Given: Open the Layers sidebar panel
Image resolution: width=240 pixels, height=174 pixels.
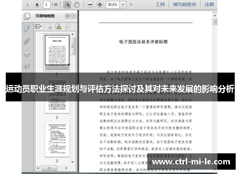Looking at the screenshot, I should [27, 54].
